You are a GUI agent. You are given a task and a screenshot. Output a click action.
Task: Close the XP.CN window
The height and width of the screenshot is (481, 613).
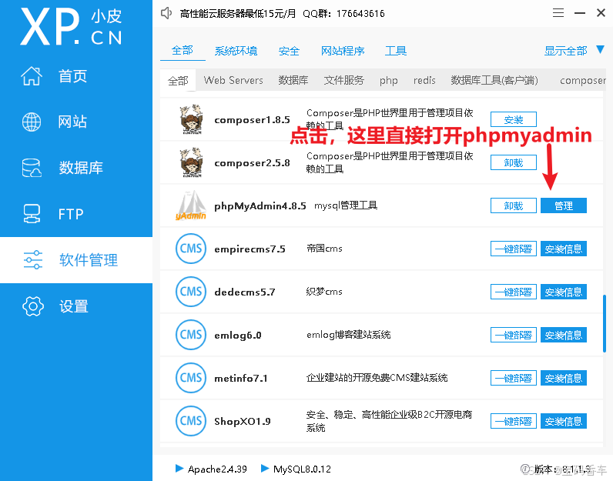(601, 13)
